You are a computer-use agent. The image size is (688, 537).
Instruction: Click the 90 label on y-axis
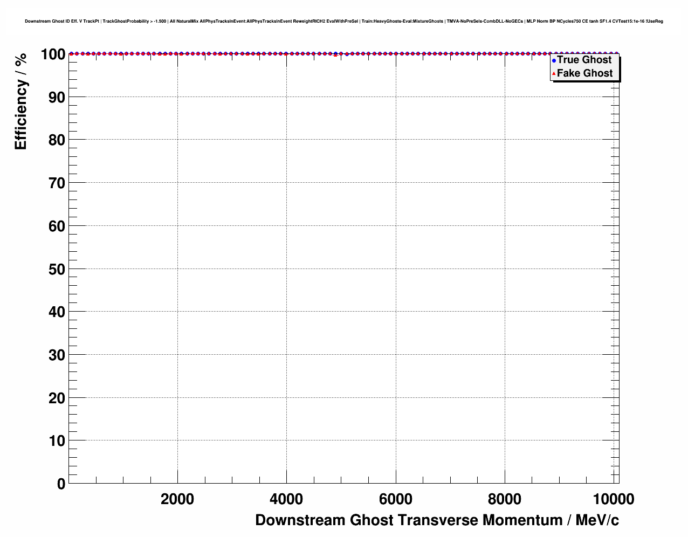click(57, 98)
